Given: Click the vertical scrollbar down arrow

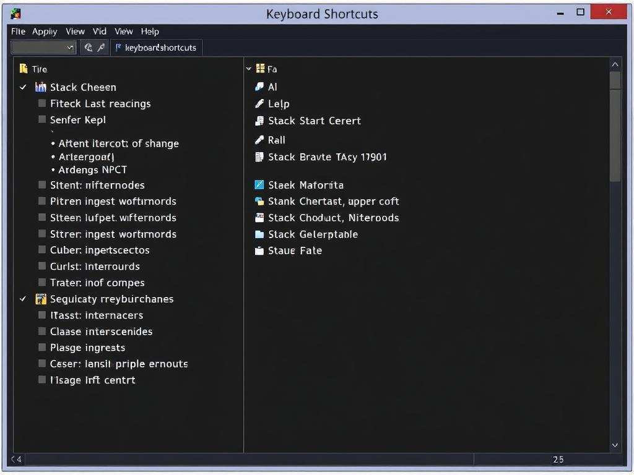Looking at the screenshot, I should click(x=615, y=445).
